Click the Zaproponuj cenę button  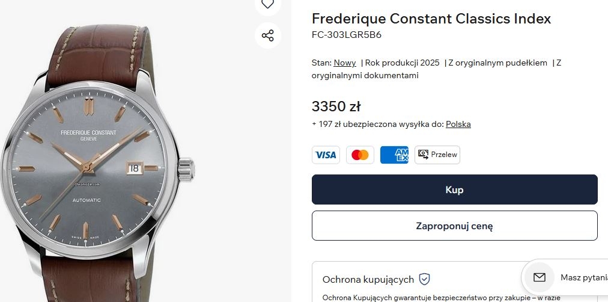454,226
